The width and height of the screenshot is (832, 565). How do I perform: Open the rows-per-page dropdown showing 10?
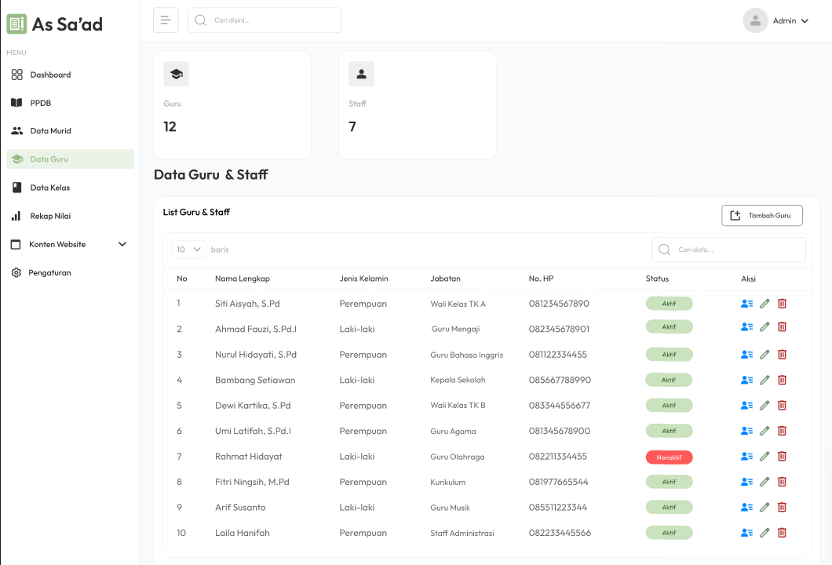point(188,250)
